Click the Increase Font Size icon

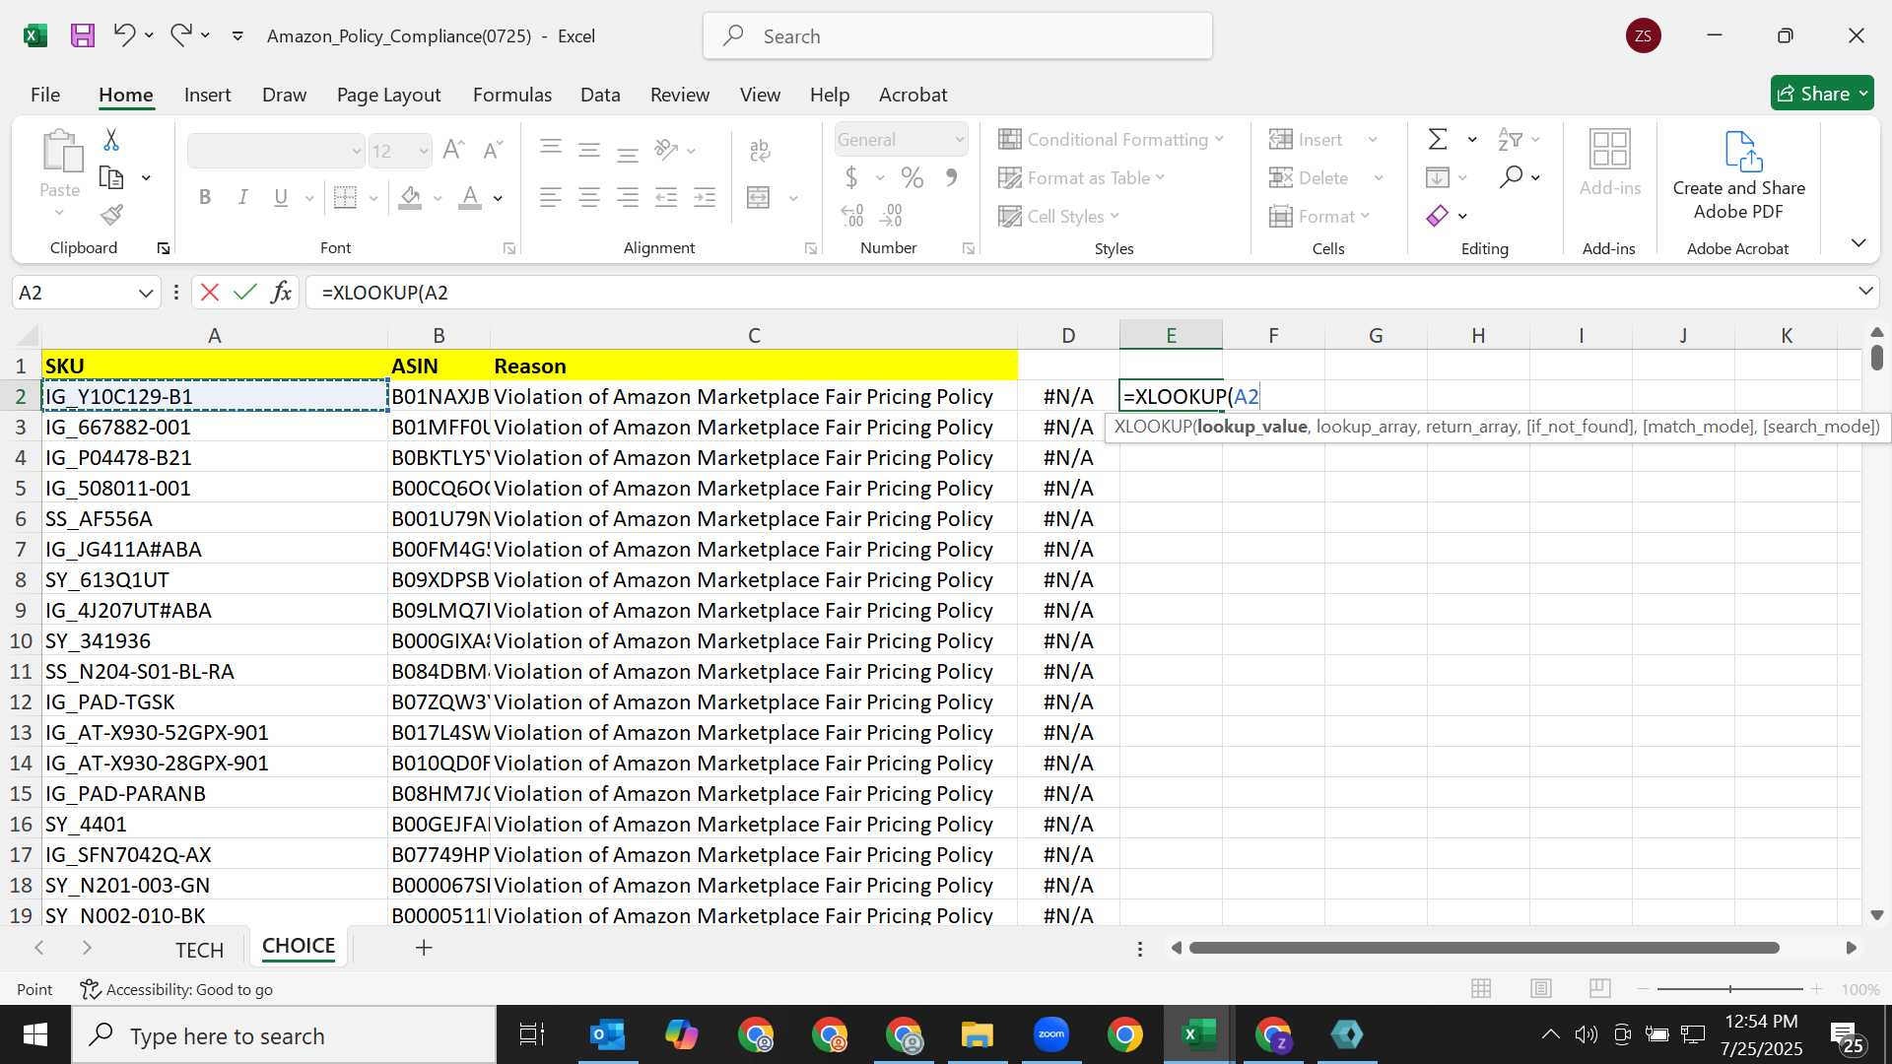453,150
